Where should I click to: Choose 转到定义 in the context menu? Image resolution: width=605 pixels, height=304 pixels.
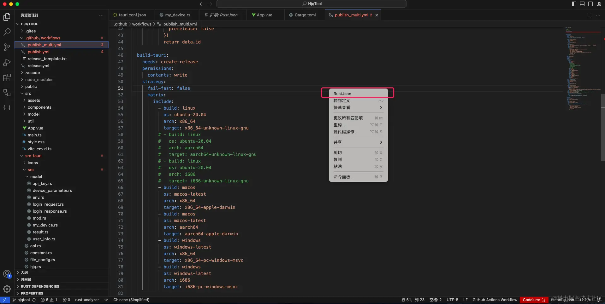359,100
